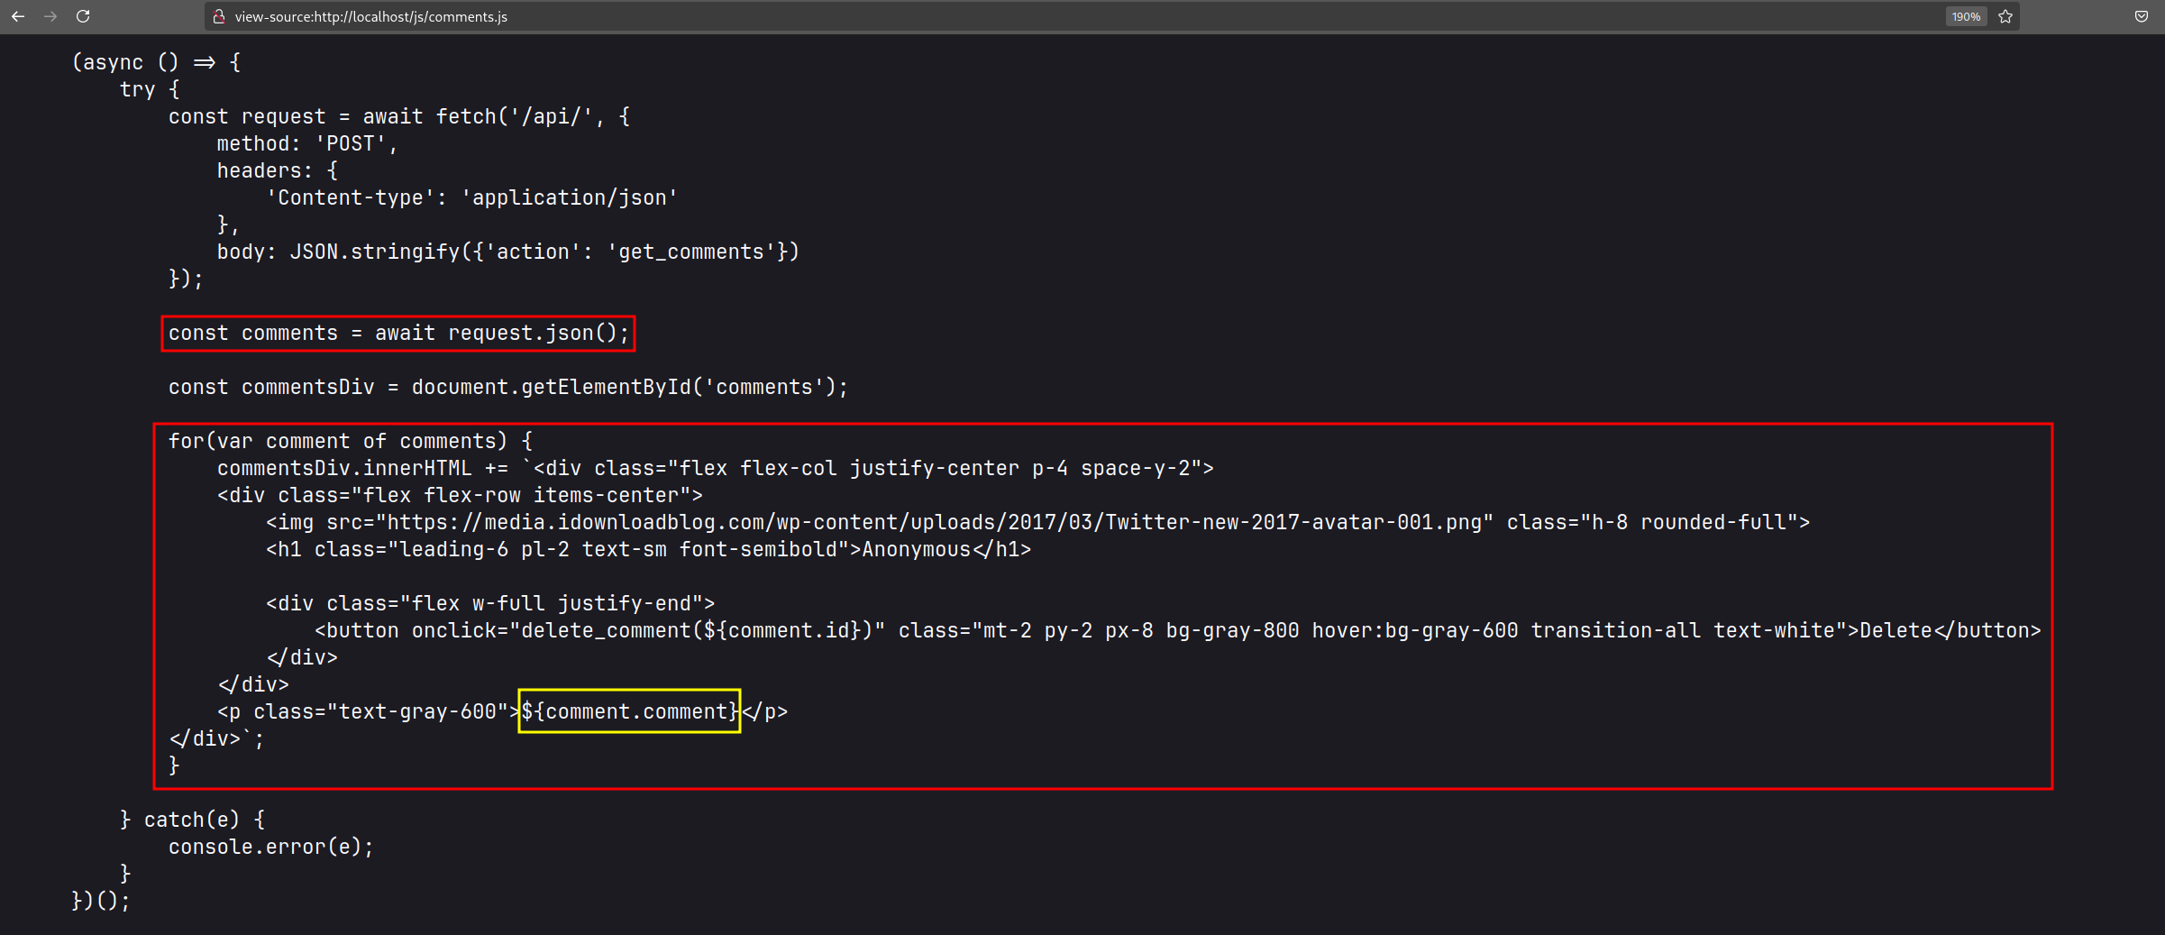Screen dimensions: 2165x935
Task: Click the console.error(e) statement
Action: click(270, 847)
